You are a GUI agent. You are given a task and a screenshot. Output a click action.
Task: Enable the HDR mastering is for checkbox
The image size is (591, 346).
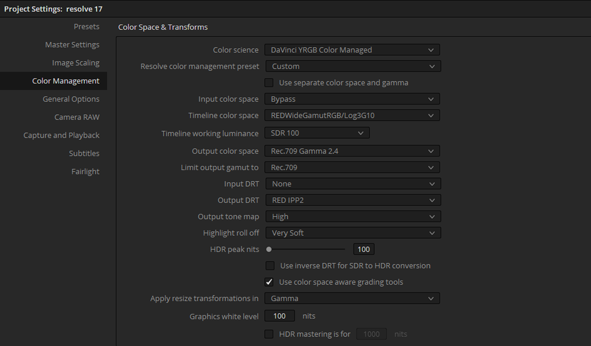pos(269,334)
